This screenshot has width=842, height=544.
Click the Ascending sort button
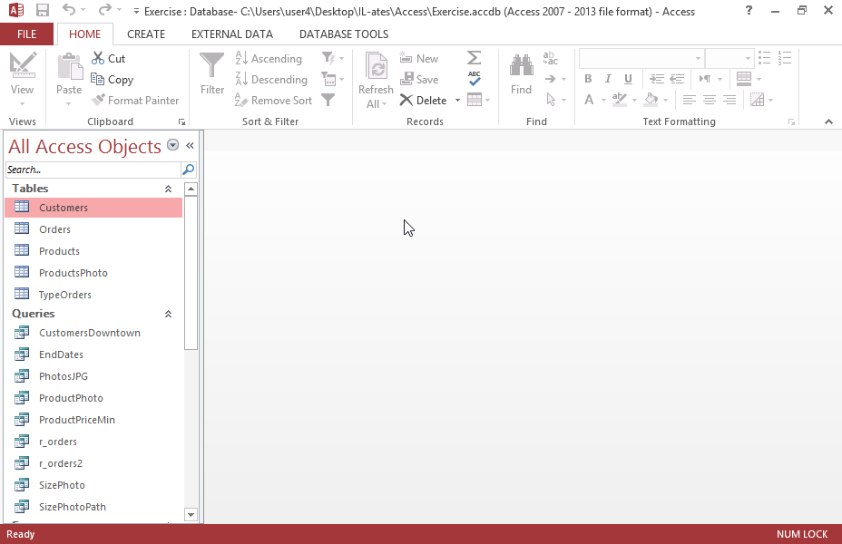pyautogui.click(x=269, y=58)
